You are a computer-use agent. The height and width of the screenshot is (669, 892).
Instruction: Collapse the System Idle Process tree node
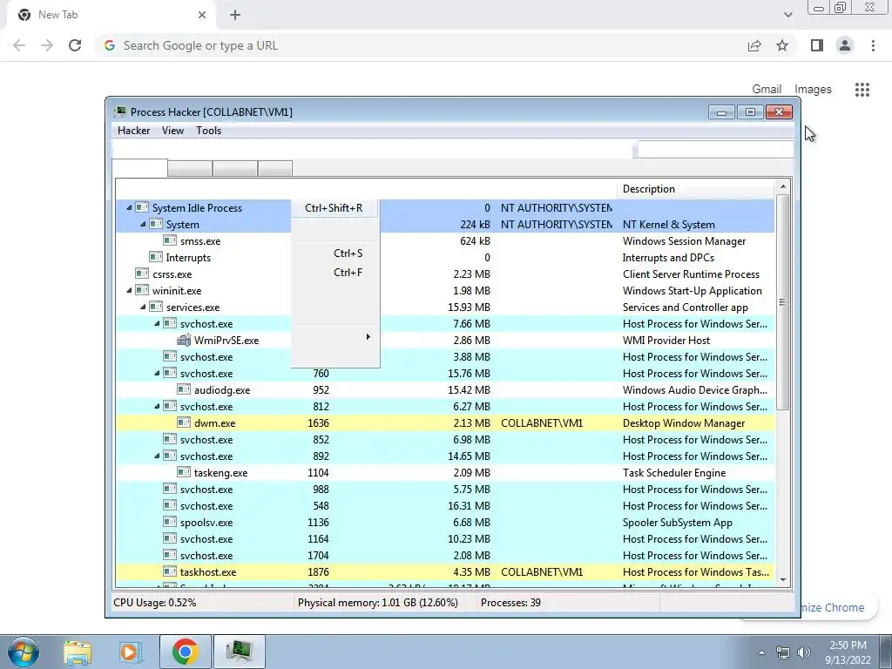coord(129,207)
